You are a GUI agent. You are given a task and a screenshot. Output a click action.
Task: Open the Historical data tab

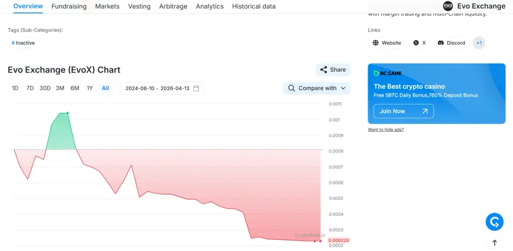pos(253,6)
